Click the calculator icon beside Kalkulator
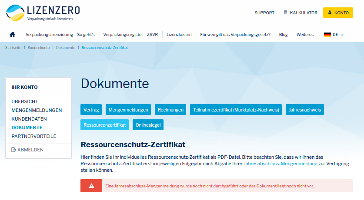 285,13
